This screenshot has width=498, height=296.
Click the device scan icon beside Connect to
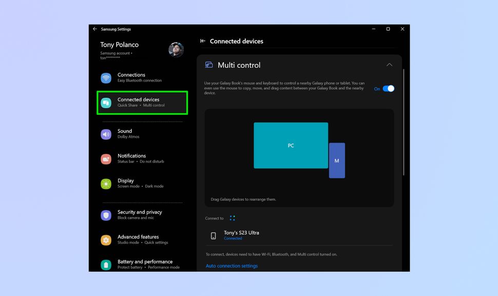coord(232,218)
